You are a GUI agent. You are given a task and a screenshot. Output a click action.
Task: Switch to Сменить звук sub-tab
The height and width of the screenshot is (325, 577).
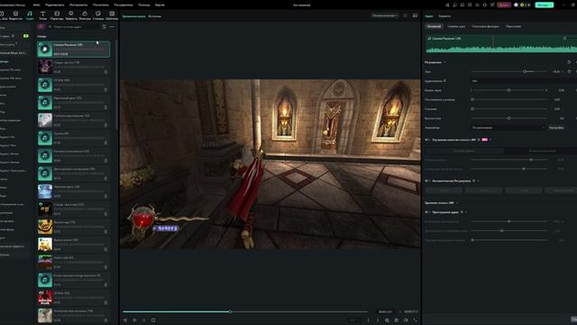click(456, 26)
